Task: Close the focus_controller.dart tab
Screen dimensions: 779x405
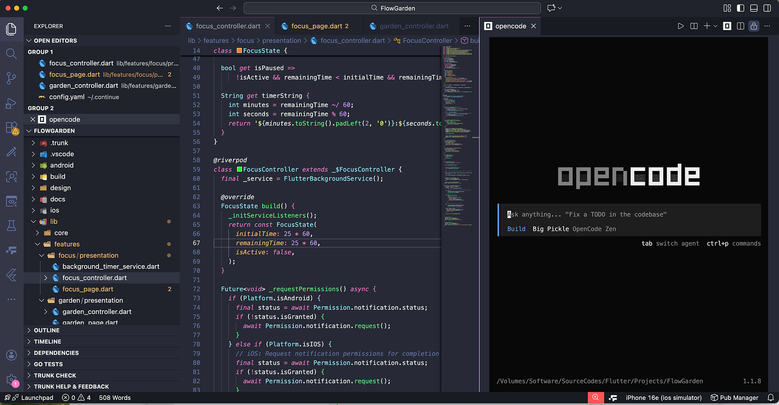Action: pos(268,26)
